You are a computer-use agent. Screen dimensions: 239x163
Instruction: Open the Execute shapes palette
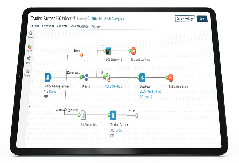[29, 47]
